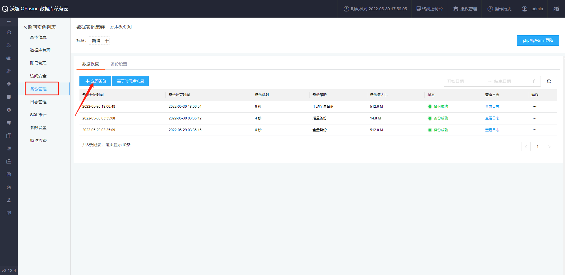The height and width of the screenshot is (275, 565).
Task: Click the refresh icon beside date range
Action: (x=549, y=81)
